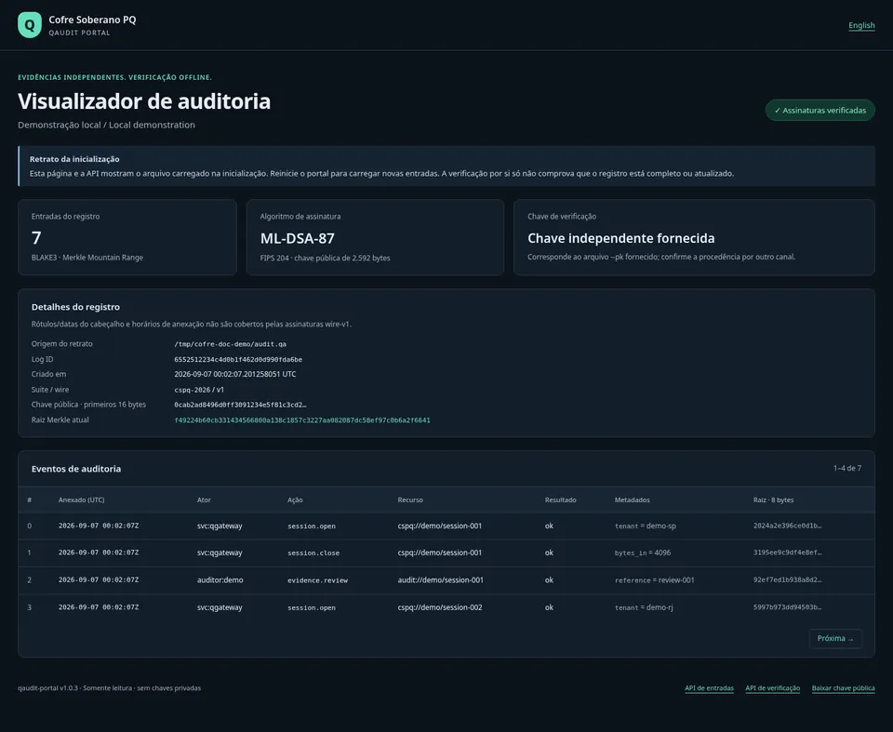Click the Criado em timestamp value
The image size is (893, 732).
pos(234,374)
